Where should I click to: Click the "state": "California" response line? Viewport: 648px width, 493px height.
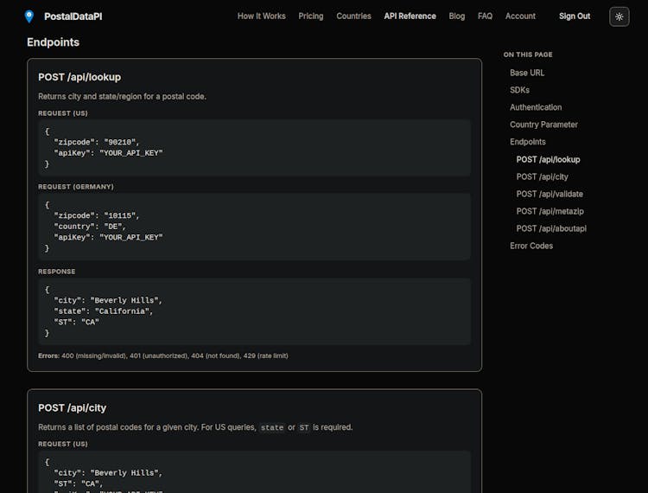pos(104,311)
